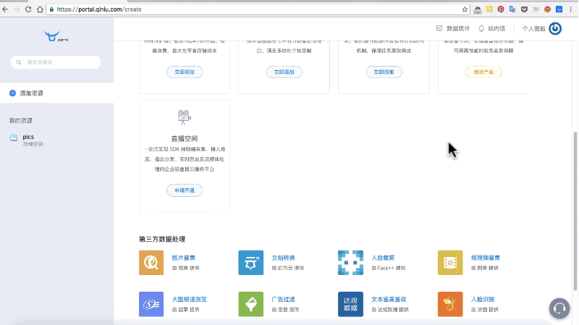Viewport: 579px width, 325px height.
Task: Click the orange 图片鉴黄 icon
Action: tap(151, 263)
